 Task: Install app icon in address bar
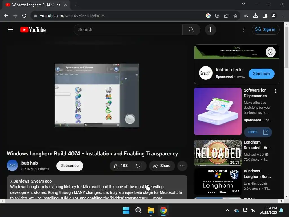(x=217, y=16)
